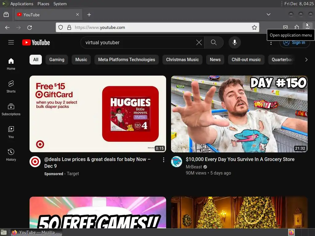Bookmark this page with star
The image size is (315, 236).
[x=254, y=27]
